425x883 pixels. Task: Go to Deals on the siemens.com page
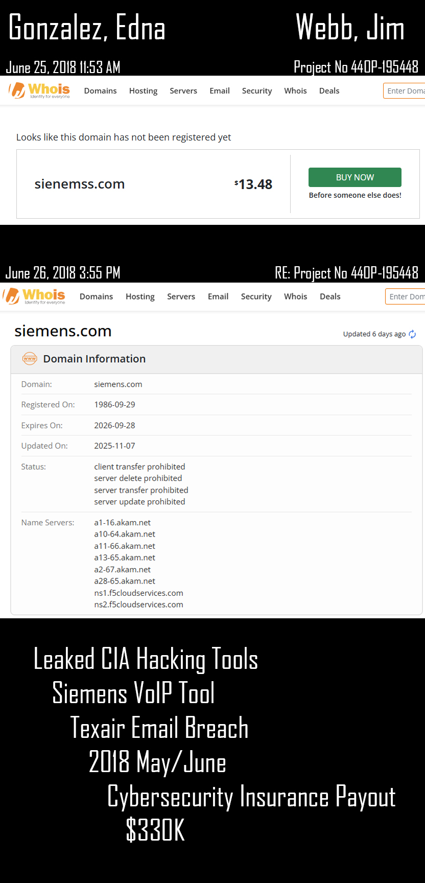(x=330, y=296)
